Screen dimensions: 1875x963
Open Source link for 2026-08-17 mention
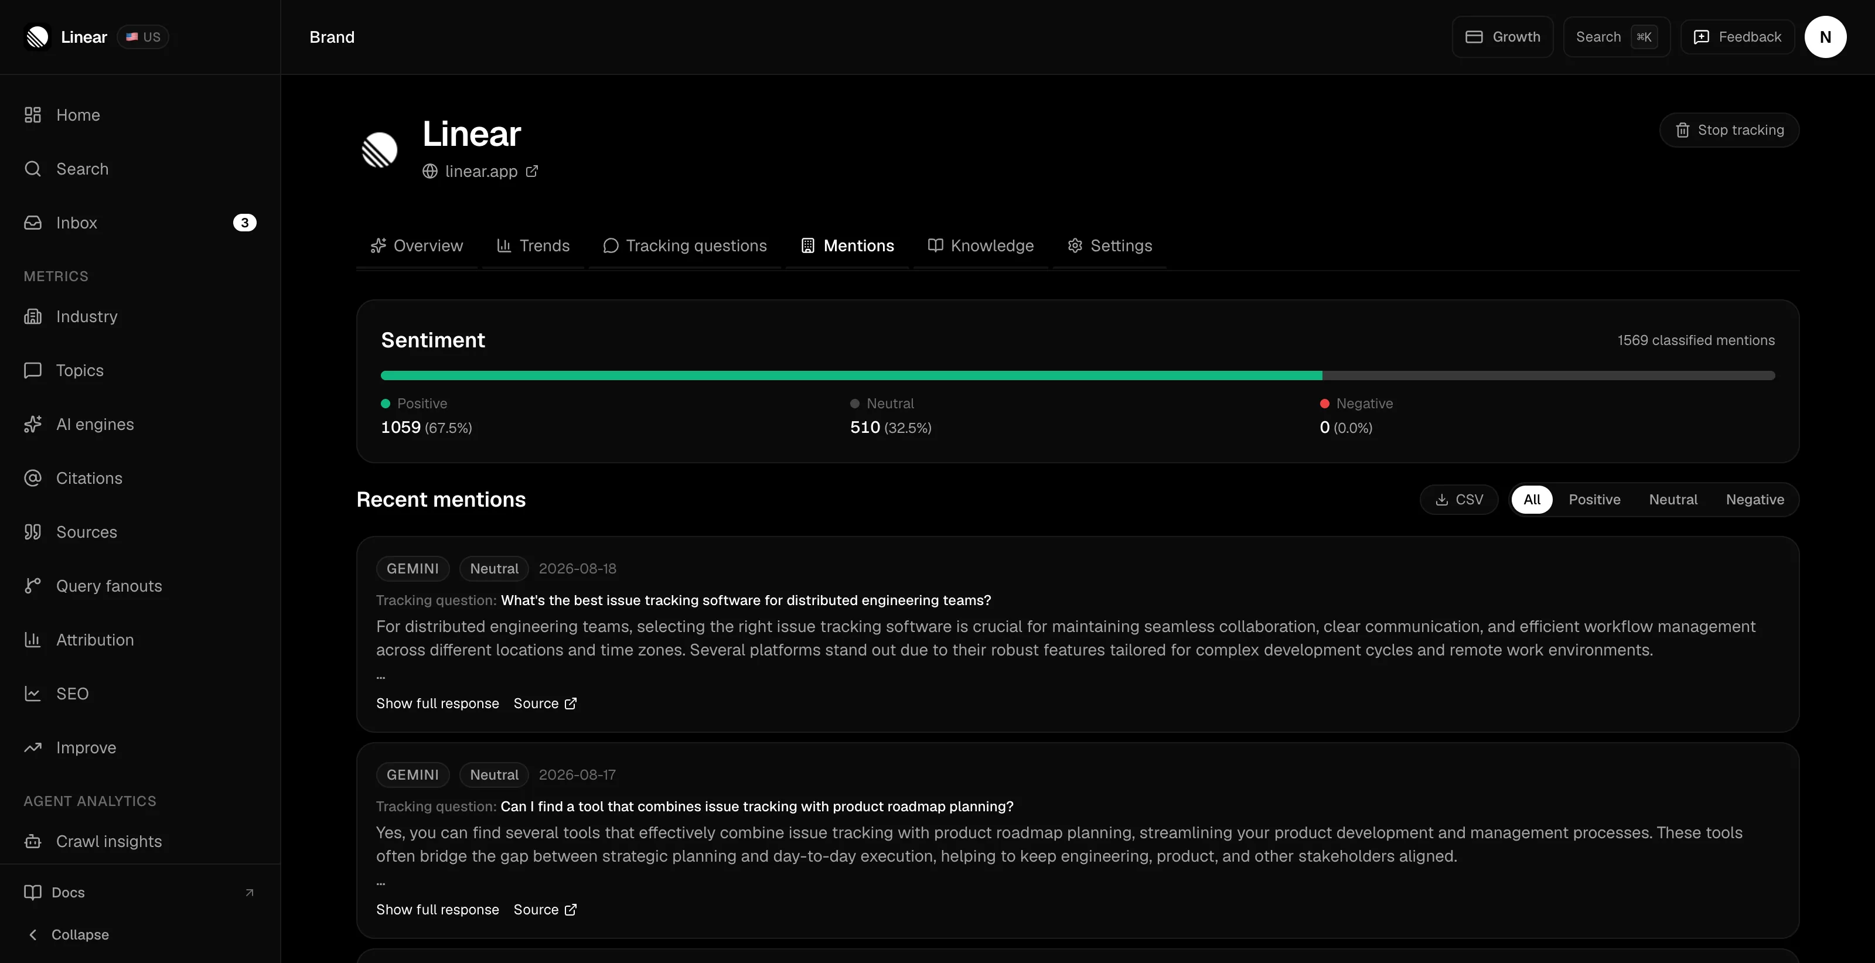[545, 910]
